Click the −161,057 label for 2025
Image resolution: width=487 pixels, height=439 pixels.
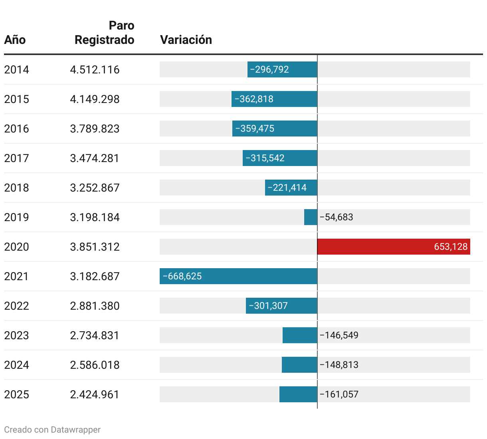(339, 394)
